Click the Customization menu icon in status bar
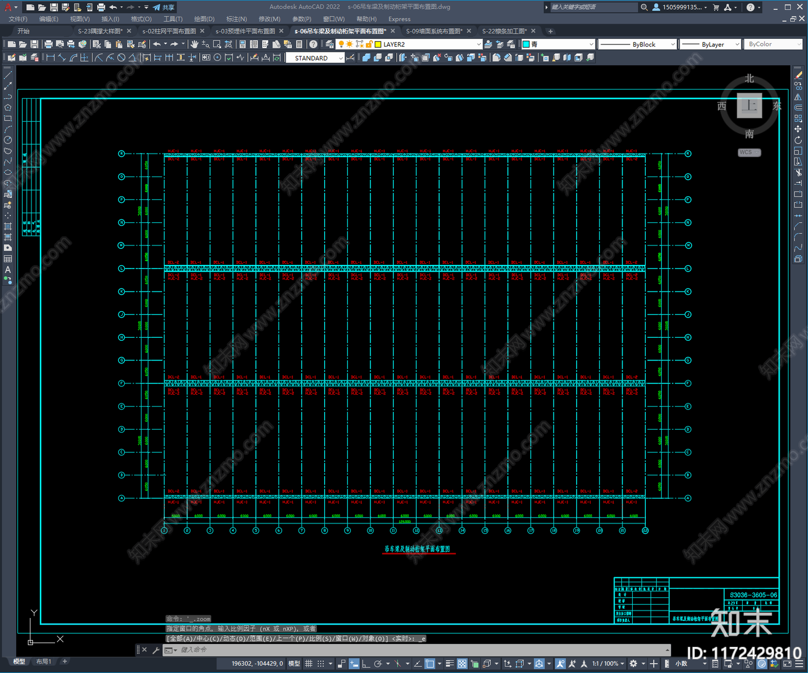The height and width of the screenshot is (673, 808). click(799, 664)
